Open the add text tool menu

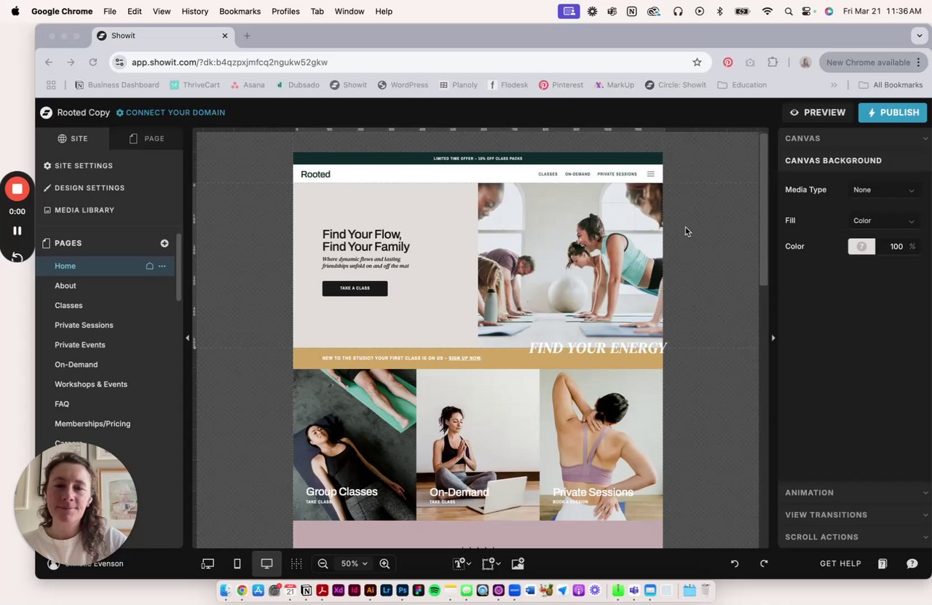tap(462, 564)
